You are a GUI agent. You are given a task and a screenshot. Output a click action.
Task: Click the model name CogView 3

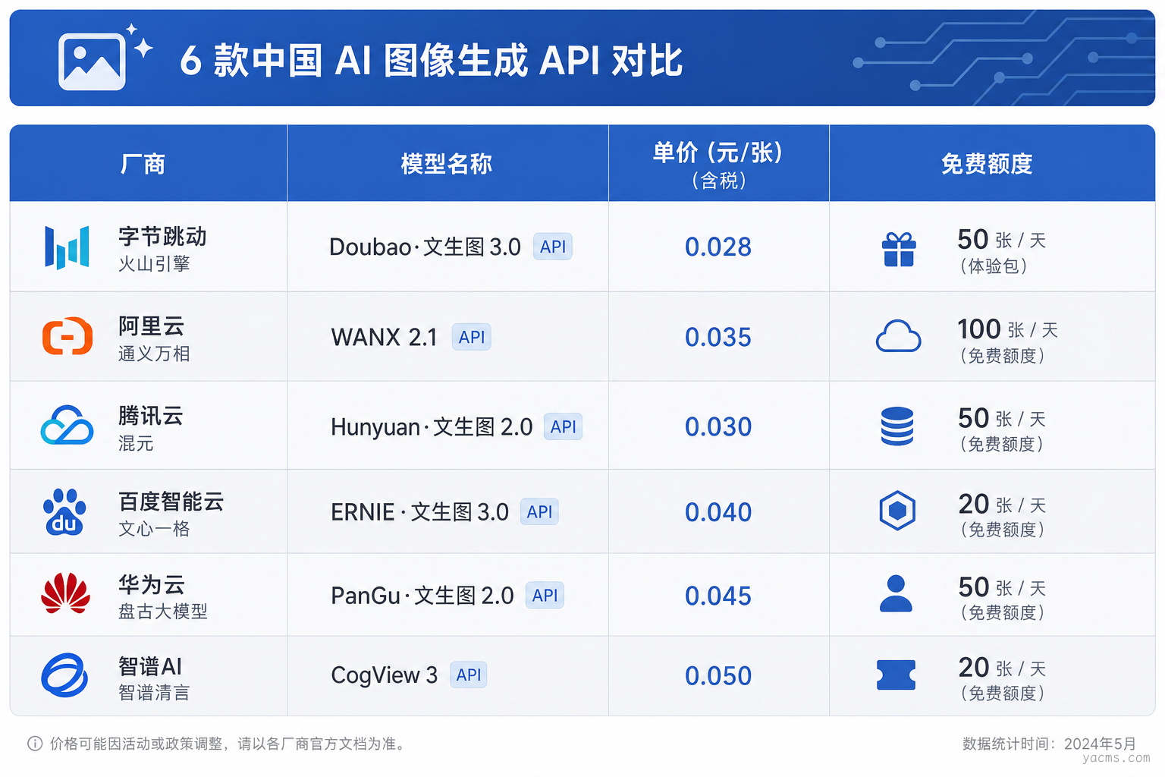click(384, 675)
